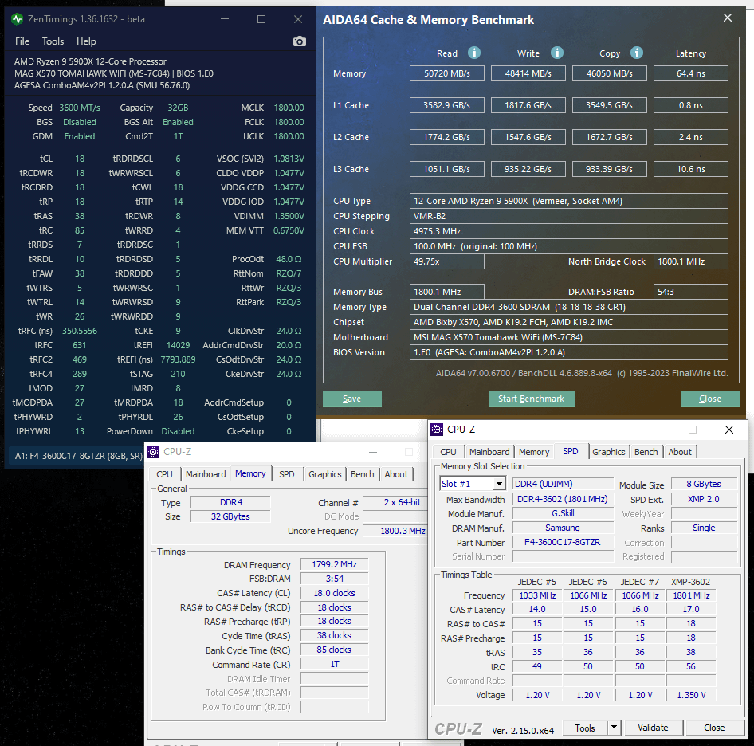Select the SPD tab in front CPU-Z window
Viewport: 754px width, 746px height.
coord(571,451)
